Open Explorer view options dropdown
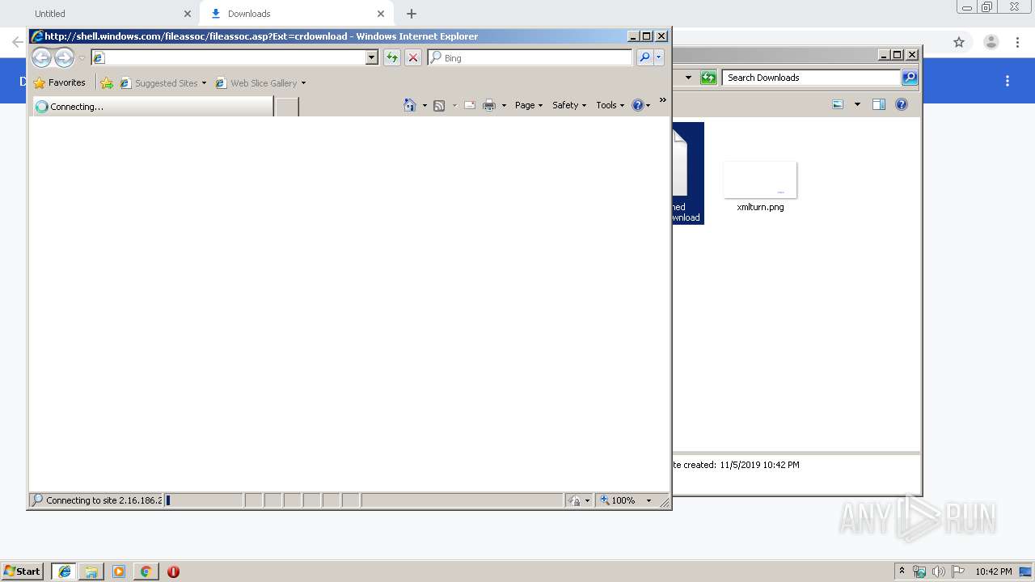This screenshot has height=582, width=1035. click(857, 104)
